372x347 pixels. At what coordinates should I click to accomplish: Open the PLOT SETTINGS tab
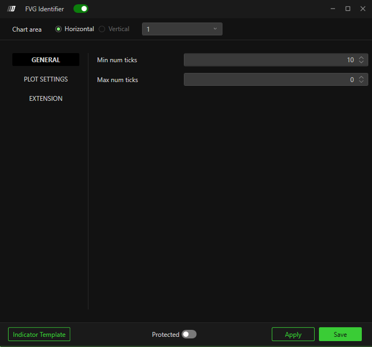46,79
